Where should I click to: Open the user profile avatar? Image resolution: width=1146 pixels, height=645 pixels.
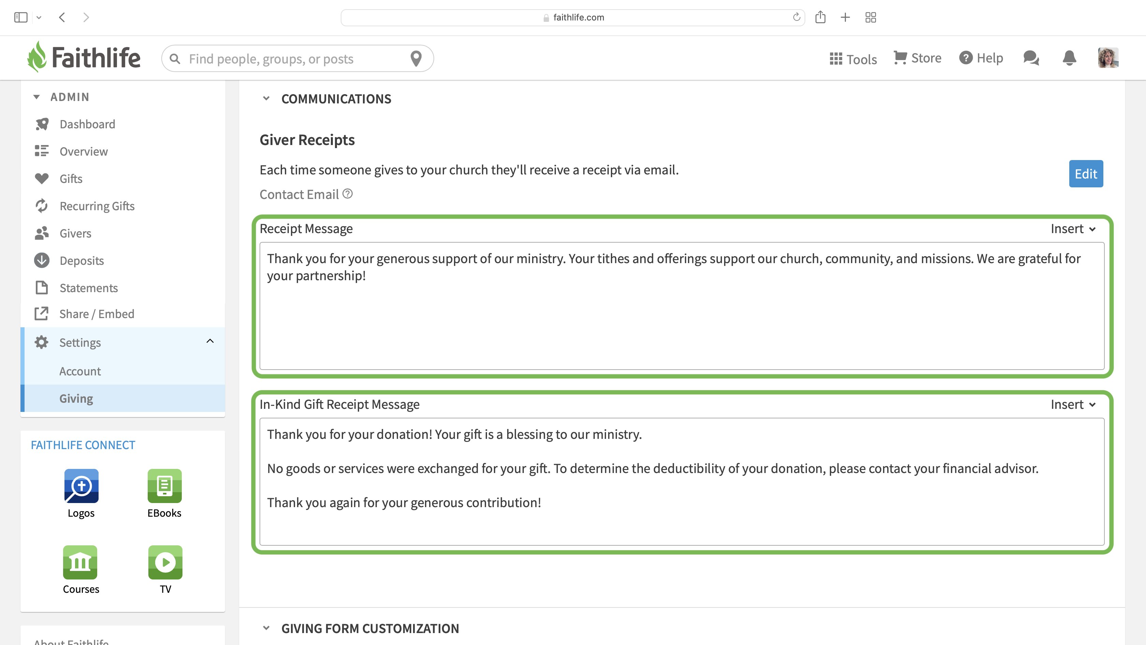(1108, 58)
